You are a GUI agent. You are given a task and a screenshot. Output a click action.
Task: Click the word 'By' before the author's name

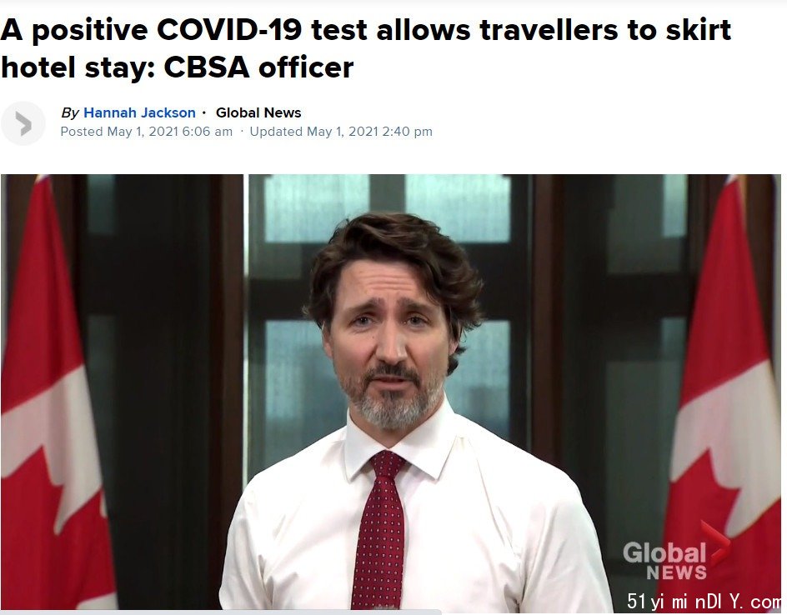click(69, 112)
